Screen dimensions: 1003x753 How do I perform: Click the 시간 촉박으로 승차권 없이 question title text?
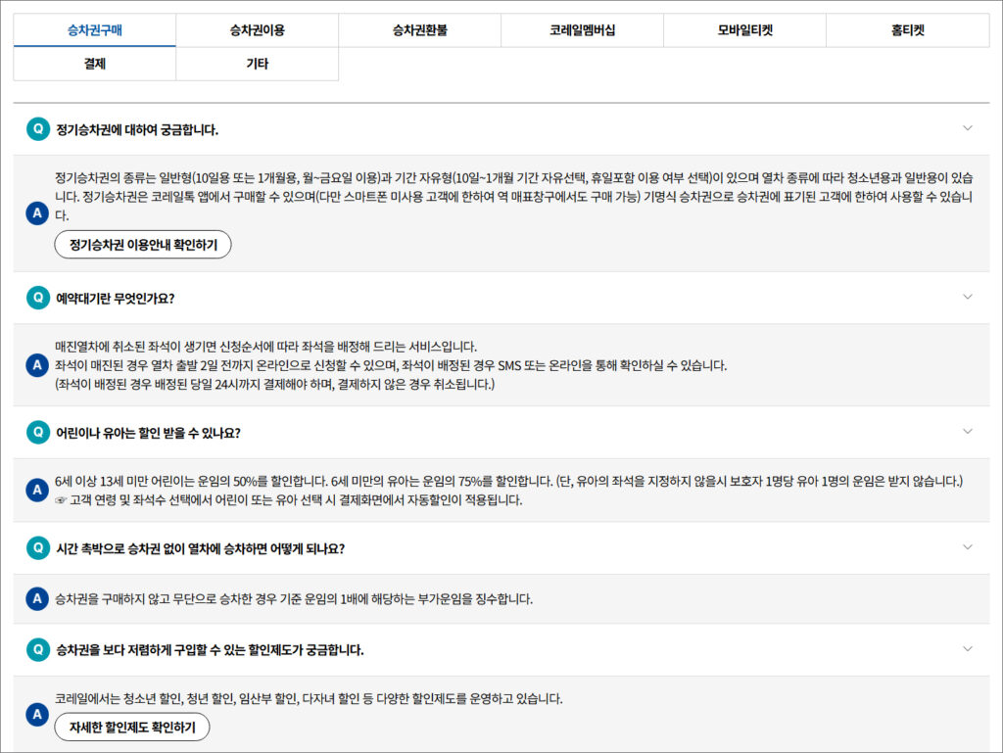click(200, 548)
